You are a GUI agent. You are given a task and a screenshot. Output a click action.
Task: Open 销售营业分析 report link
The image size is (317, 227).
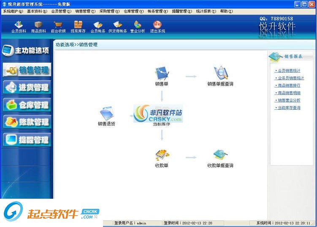[287, 100]
